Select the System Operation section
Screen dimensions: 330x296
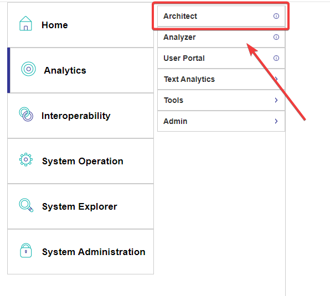point(81,161)
